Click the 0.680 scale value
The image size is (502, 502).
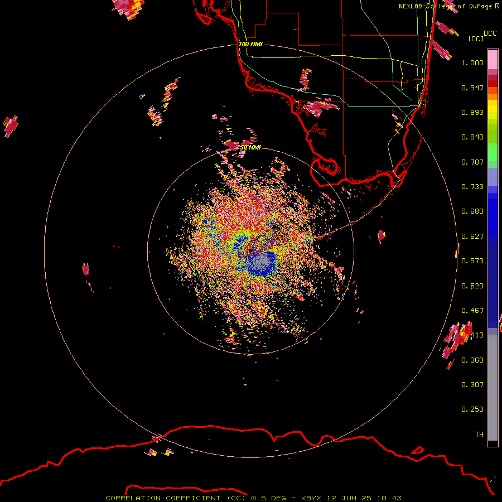pos(472,211)
